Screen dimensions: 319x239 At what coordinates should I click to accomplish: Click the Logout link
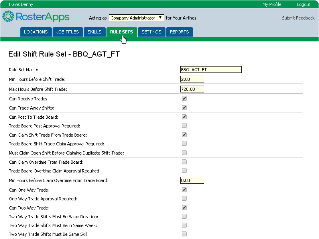pos(303,4)
